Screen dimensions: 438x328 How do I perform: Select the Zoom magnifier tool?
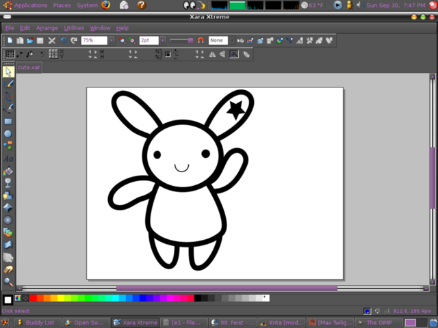click(x=8, y=281)
